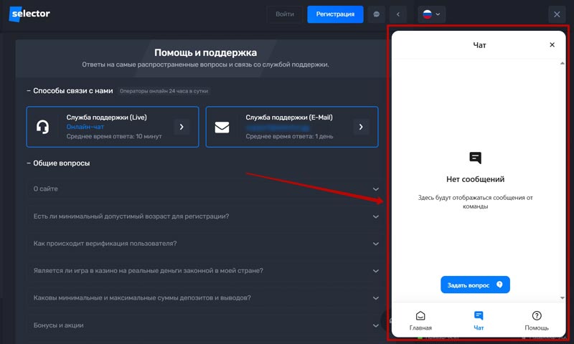Open e-mail support with its arrow button
The height and width of the screenshot is (344, 574).
[x=362, y=127]
